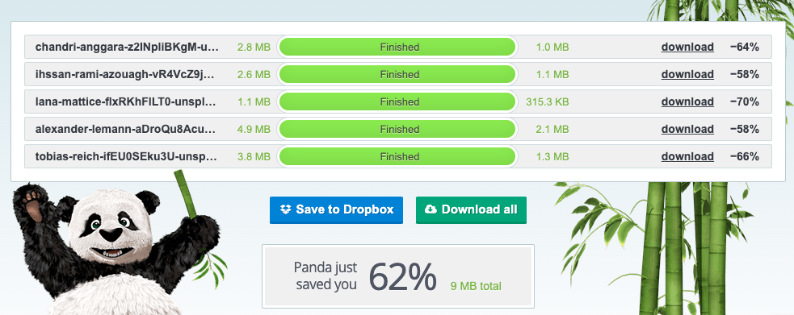The image size is (794, 315).
Task: Click the tobias-reich Finished progress bar
Action: point(397,156)
